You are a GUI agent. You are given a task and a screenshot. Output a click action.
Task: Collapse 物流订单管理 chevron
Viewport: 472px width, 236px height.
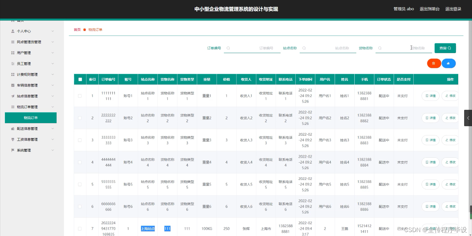[x=52, y=107]
